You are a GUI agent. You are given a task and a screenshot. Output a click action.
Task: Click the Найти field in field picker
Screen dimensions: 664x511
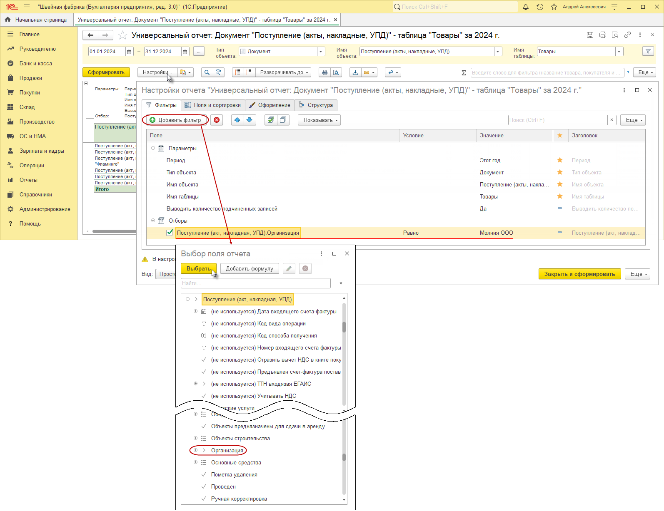pos(256,283)
